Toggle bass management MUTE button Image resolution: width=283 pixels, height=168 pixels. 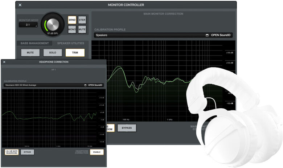[30, 53]
